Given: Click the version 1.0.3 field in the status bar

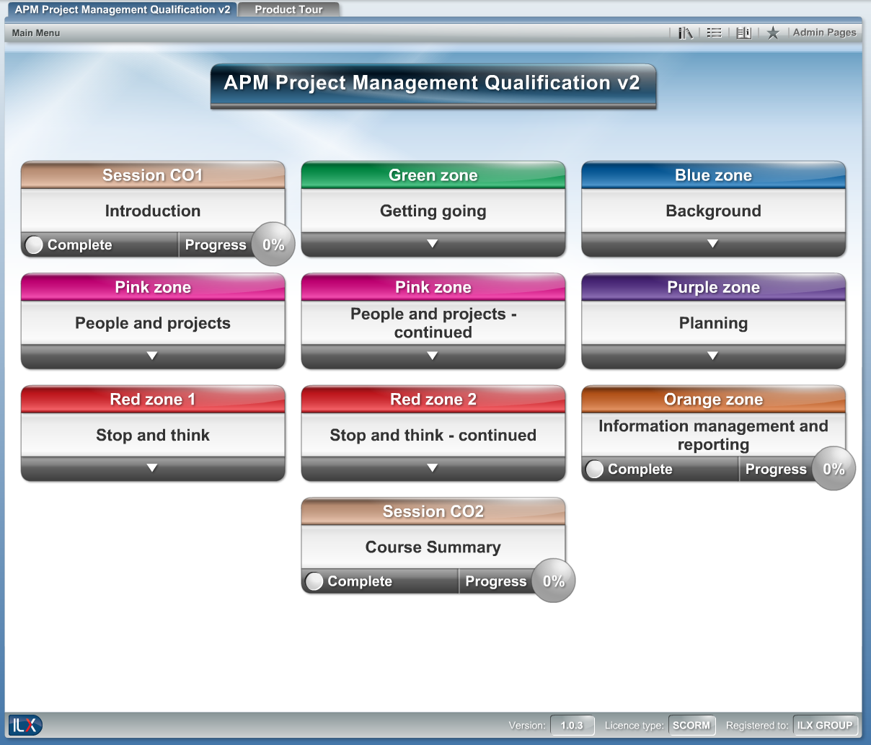Looking at the screenshot, I should point(572,726).
